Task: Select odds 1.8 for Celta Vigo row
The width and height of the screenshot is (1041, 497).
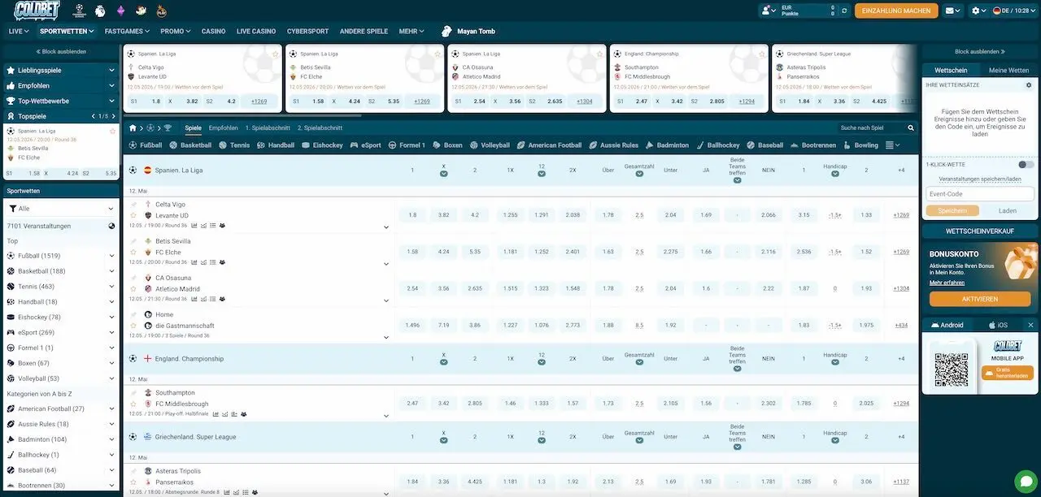Action: click(x=412, y=215)
